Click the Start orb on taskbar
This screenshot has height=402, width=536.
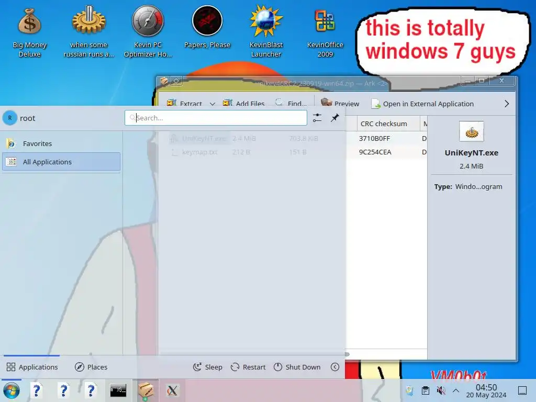(x=12, y=390)
